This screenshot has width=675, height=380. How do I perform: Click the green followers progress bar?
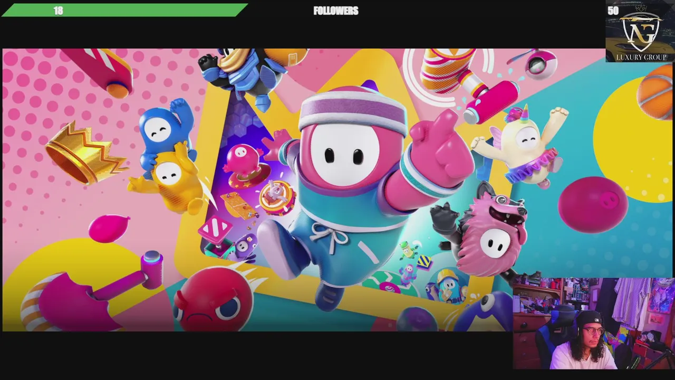(x=125, y=11)
